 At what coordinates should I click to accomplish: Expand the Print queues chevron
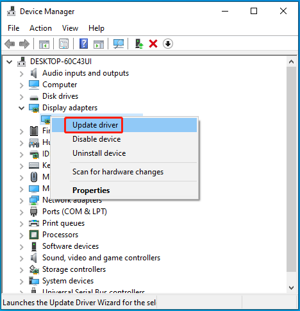22,224
